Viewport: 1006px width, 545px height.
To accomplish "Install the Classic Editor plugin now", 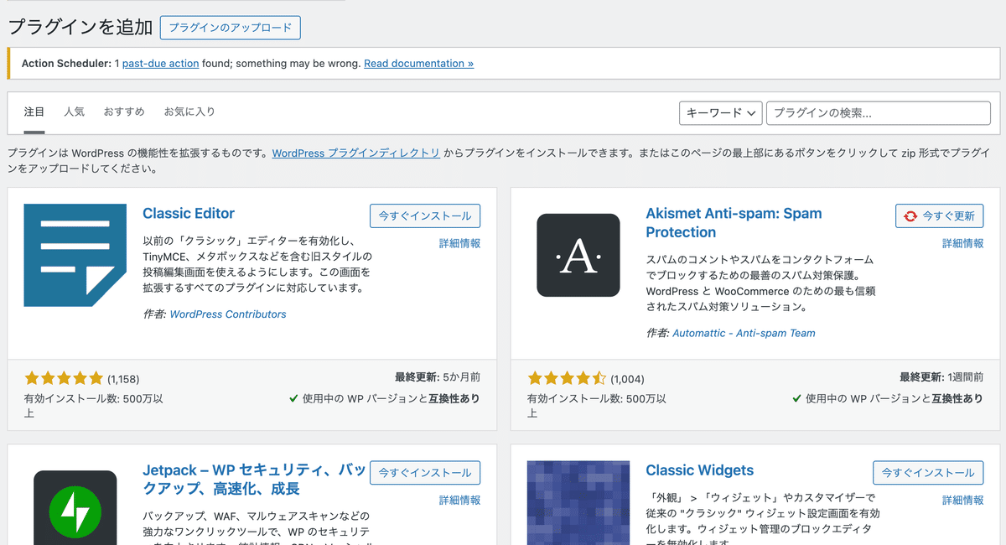I will point(425,215).
